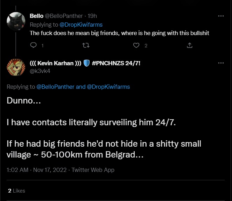Click the share icon under Bello's tweet

[x=189, y=45]
